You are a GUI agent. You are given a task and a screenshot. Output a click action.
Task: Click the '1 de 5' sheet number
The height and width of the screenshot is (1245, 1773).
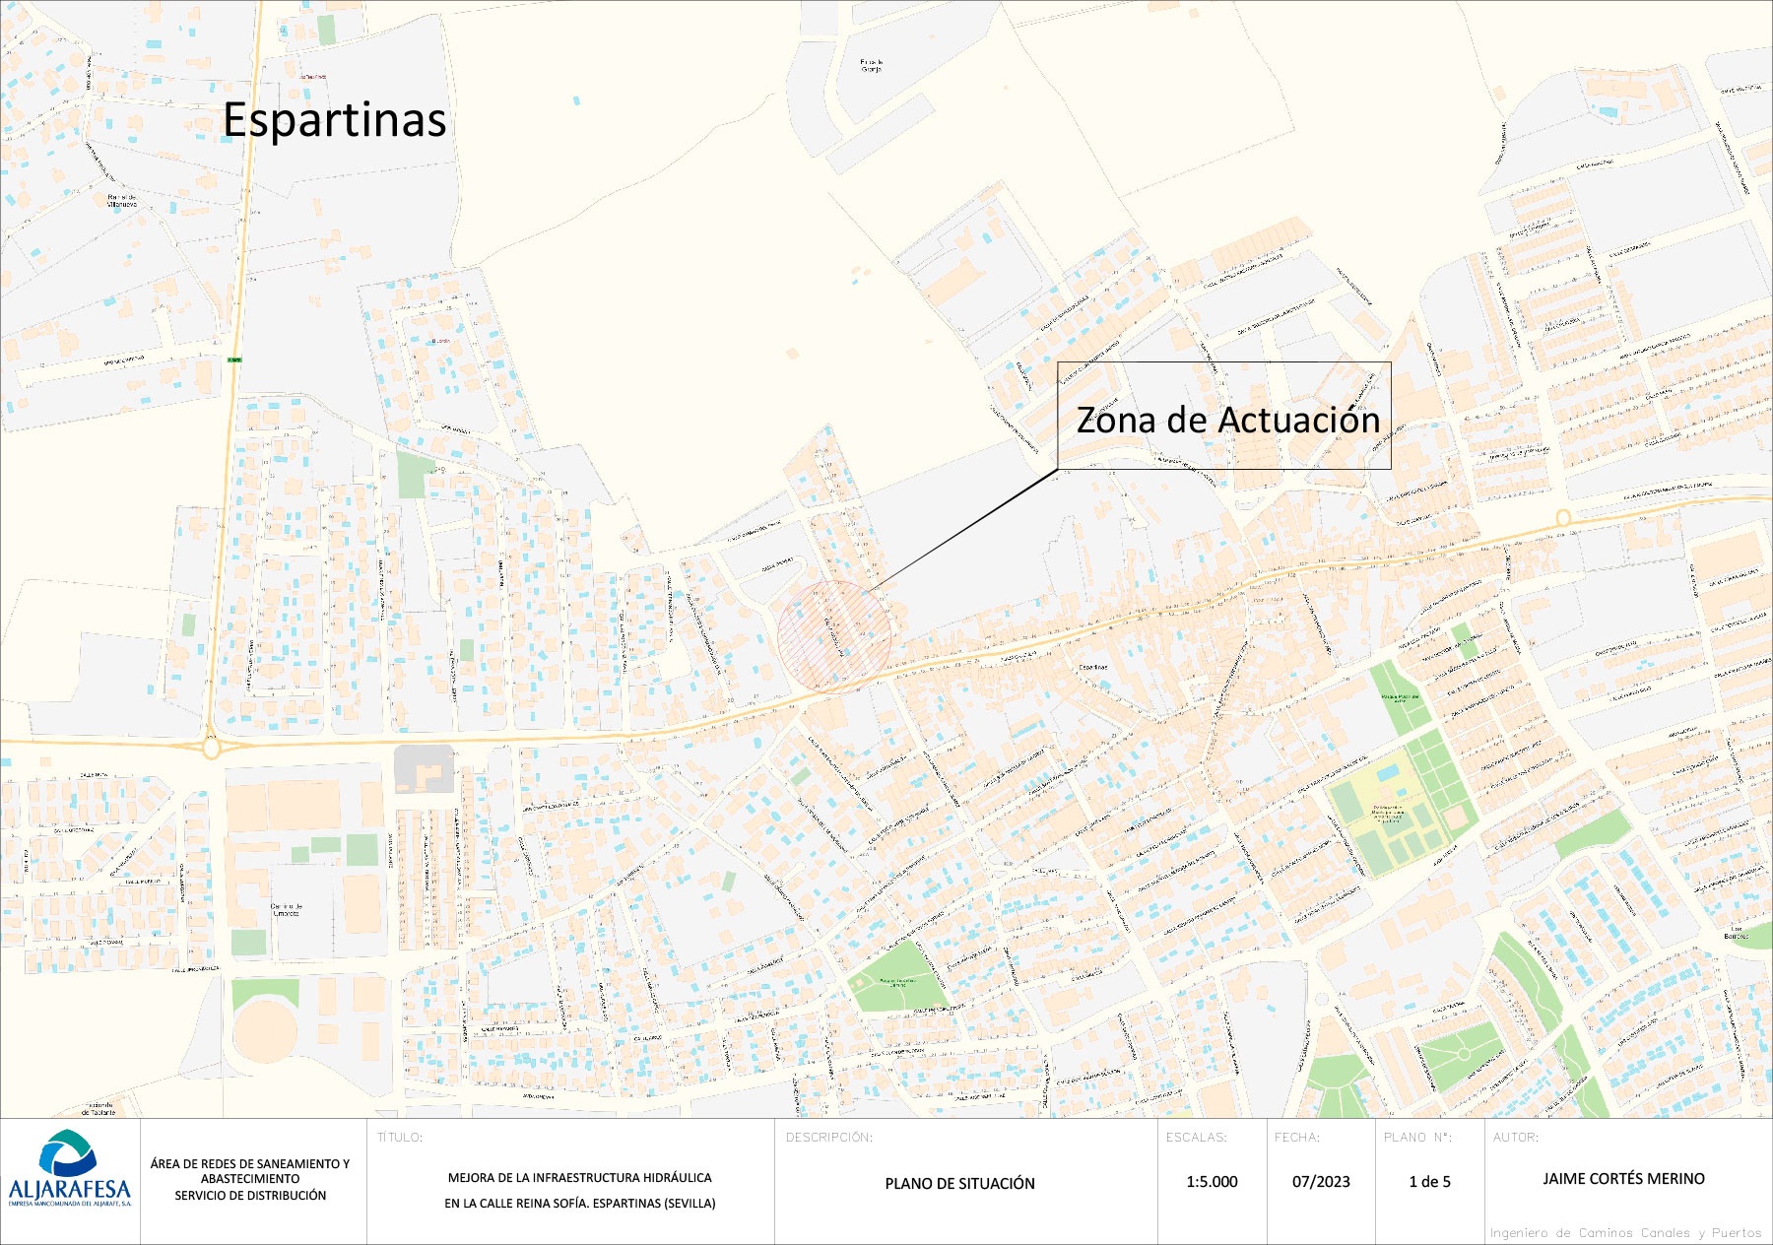pyautogui.click(x=1429, y=1182)
